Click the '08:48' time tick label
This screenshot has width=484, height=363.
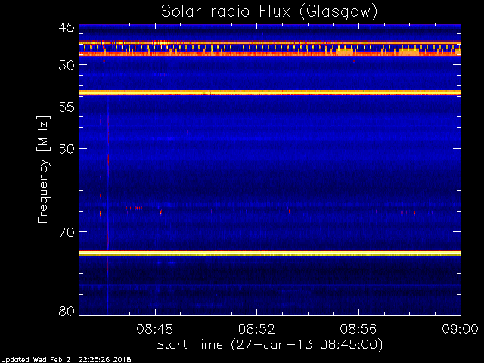coord(154,329)
